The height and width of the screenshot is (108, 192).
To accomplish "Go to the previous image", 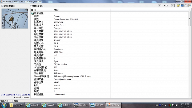I will 159,6.
